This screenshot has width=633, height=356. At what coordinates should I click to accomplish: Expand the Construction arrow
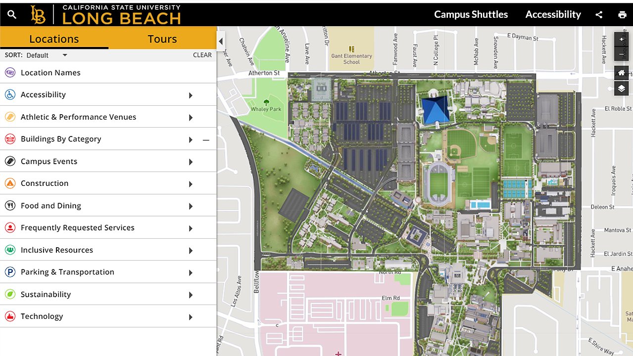point(191,184)
